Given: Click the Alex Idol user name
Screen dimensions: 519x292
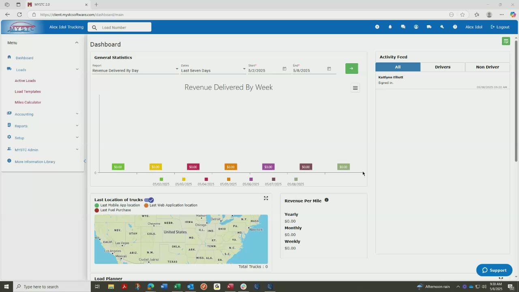Looking at the screenshot, I should click(474, 27).
